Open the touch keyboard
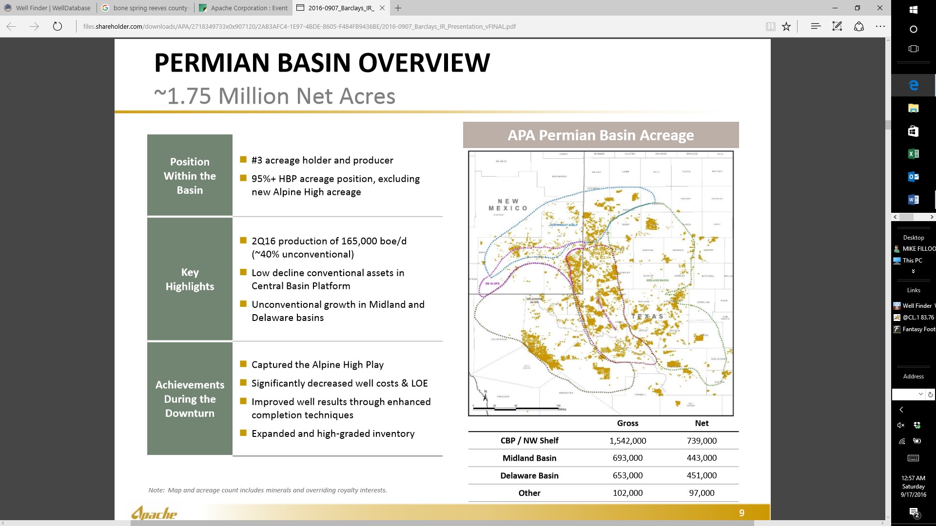 tap(914, 458)
